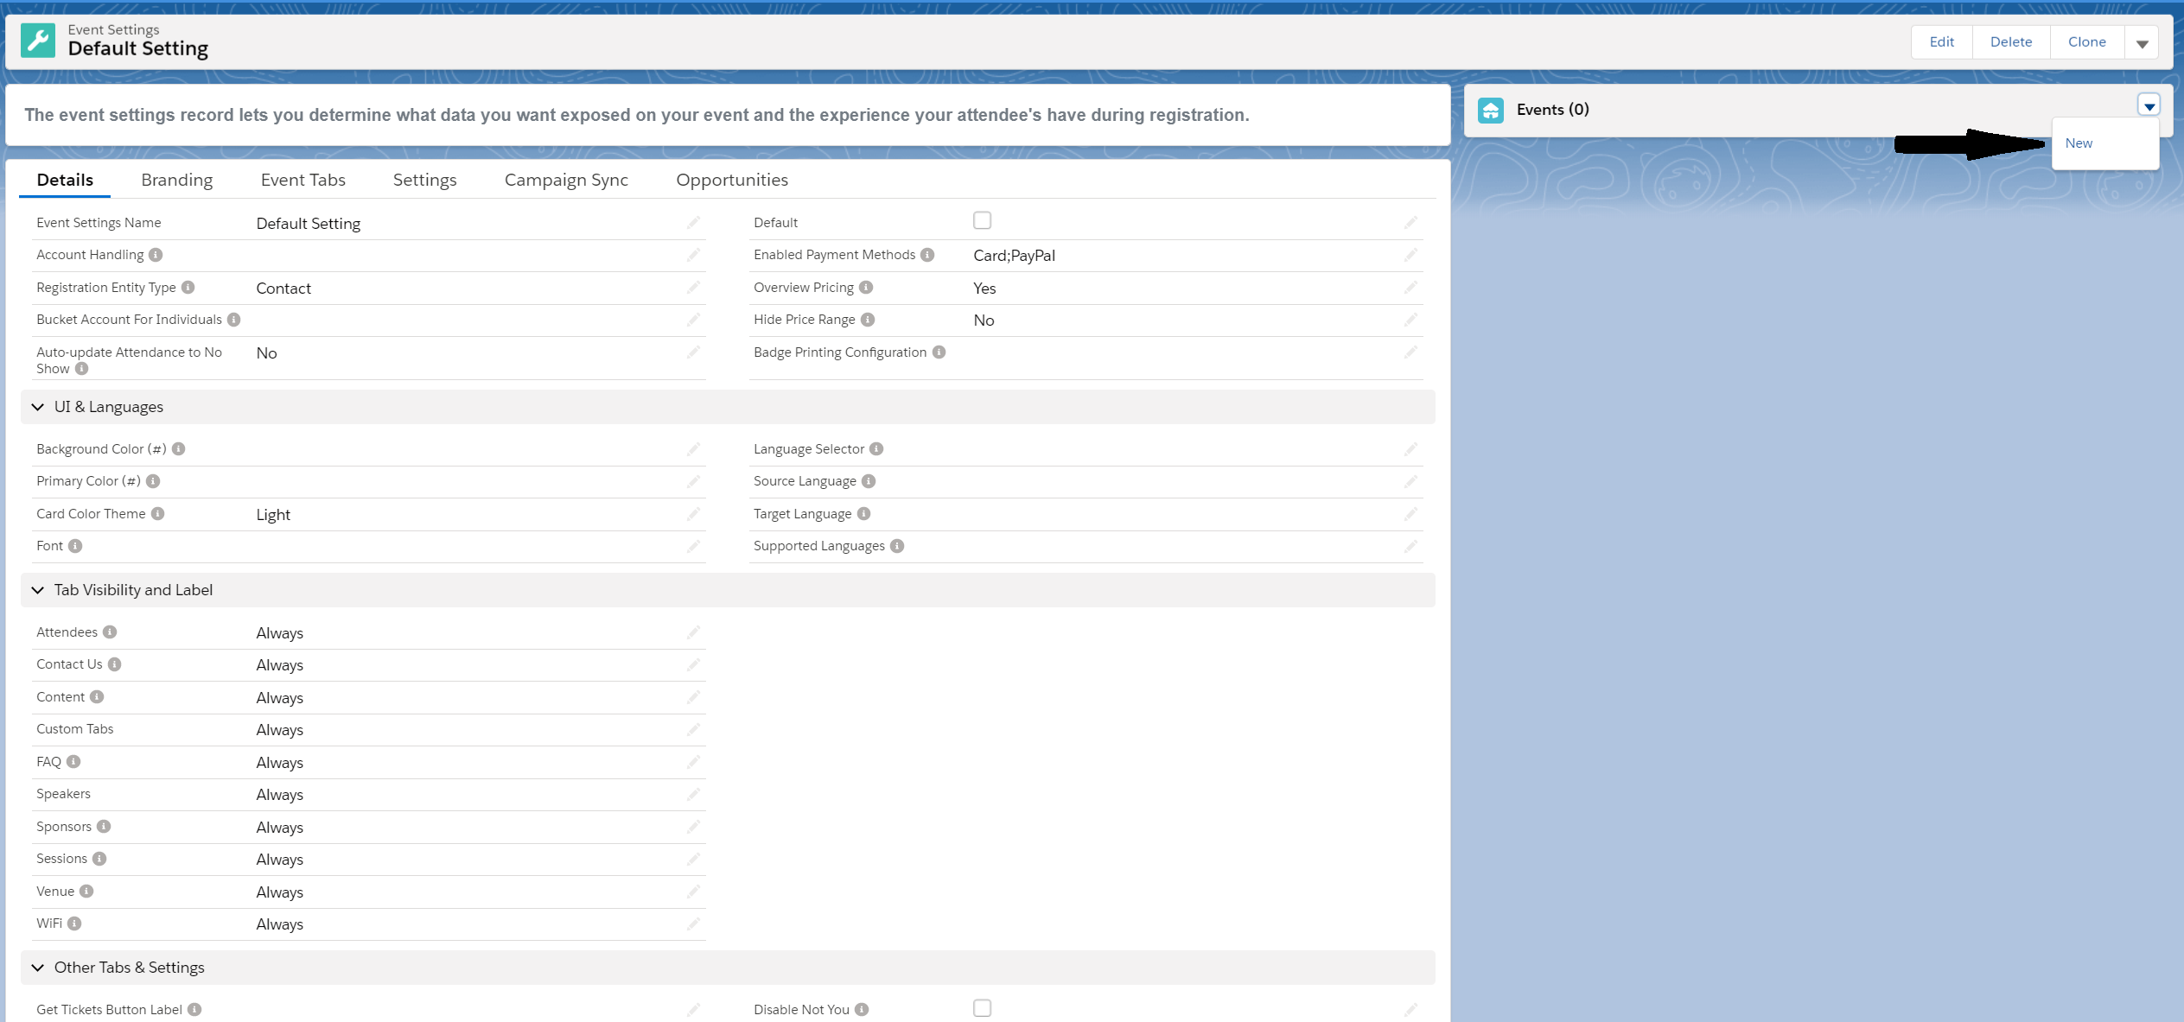
Task: Collapse Tab Visibility and Label section
Action: (38, 590)
